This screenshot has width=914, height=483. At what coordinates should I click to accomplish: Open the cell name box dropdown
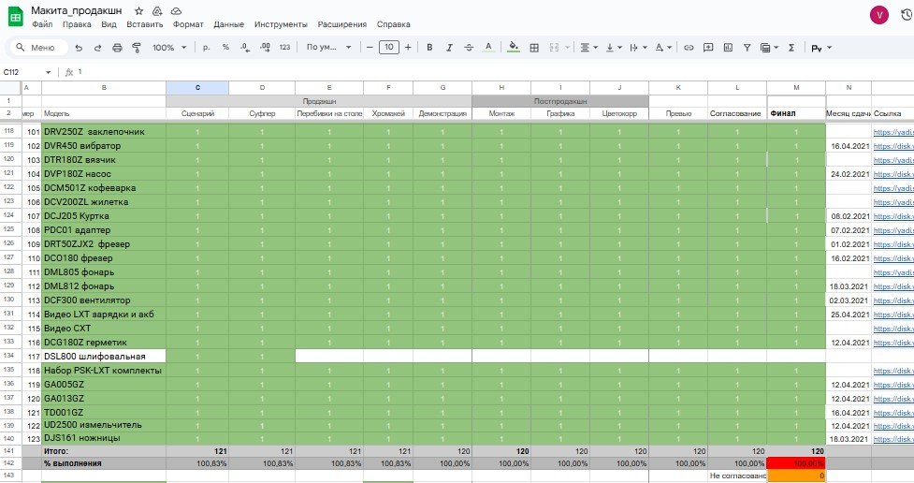[x=49, y=71]
